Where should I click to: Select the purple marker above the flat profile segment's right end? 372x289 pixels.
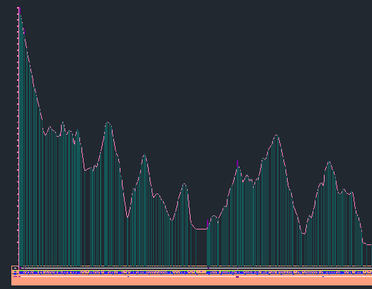point(208,224)
